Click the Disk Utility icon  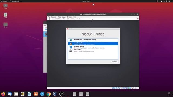(x=71, y=50)
